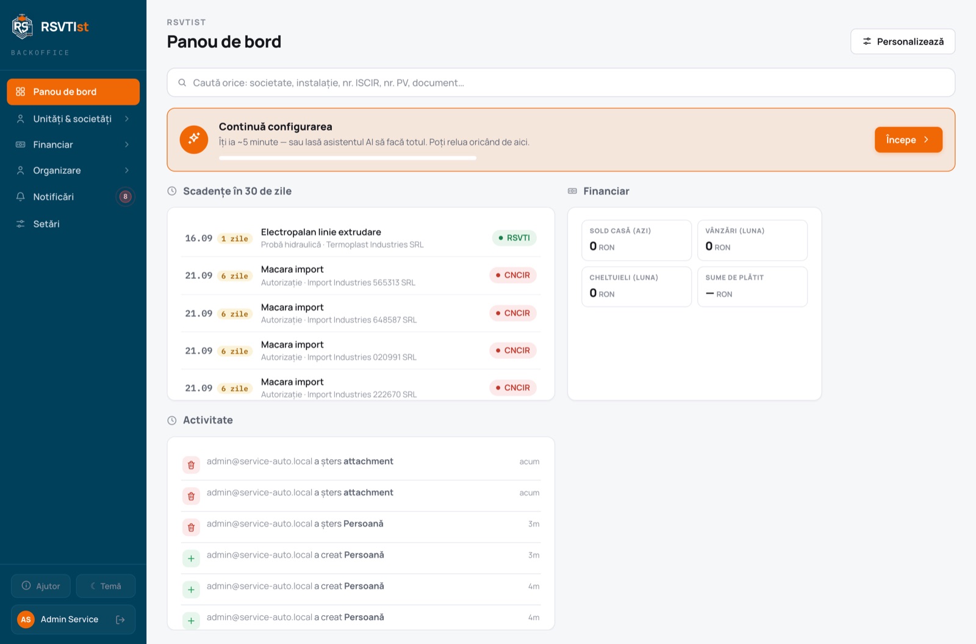Open the Vânzări (luna) card
This screenshot has height=644, width=976.
752,240
